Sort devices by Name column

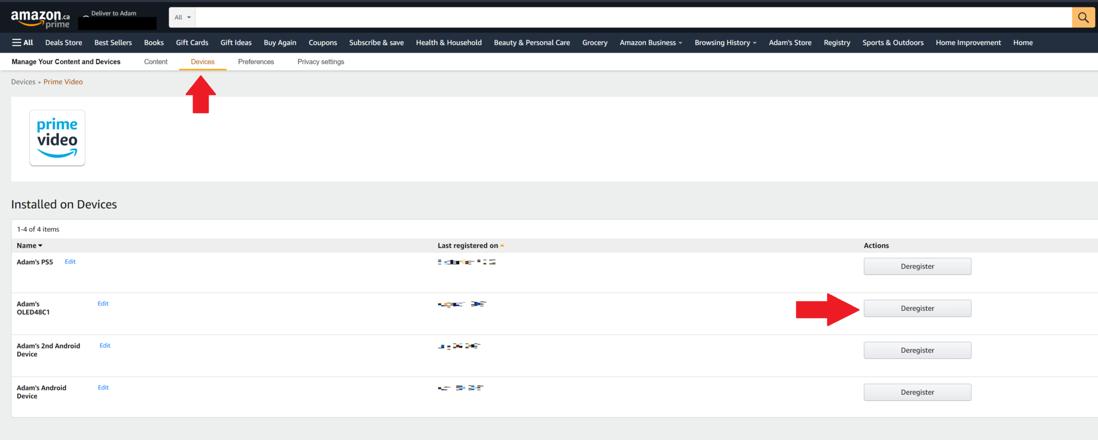click(30, 246)
